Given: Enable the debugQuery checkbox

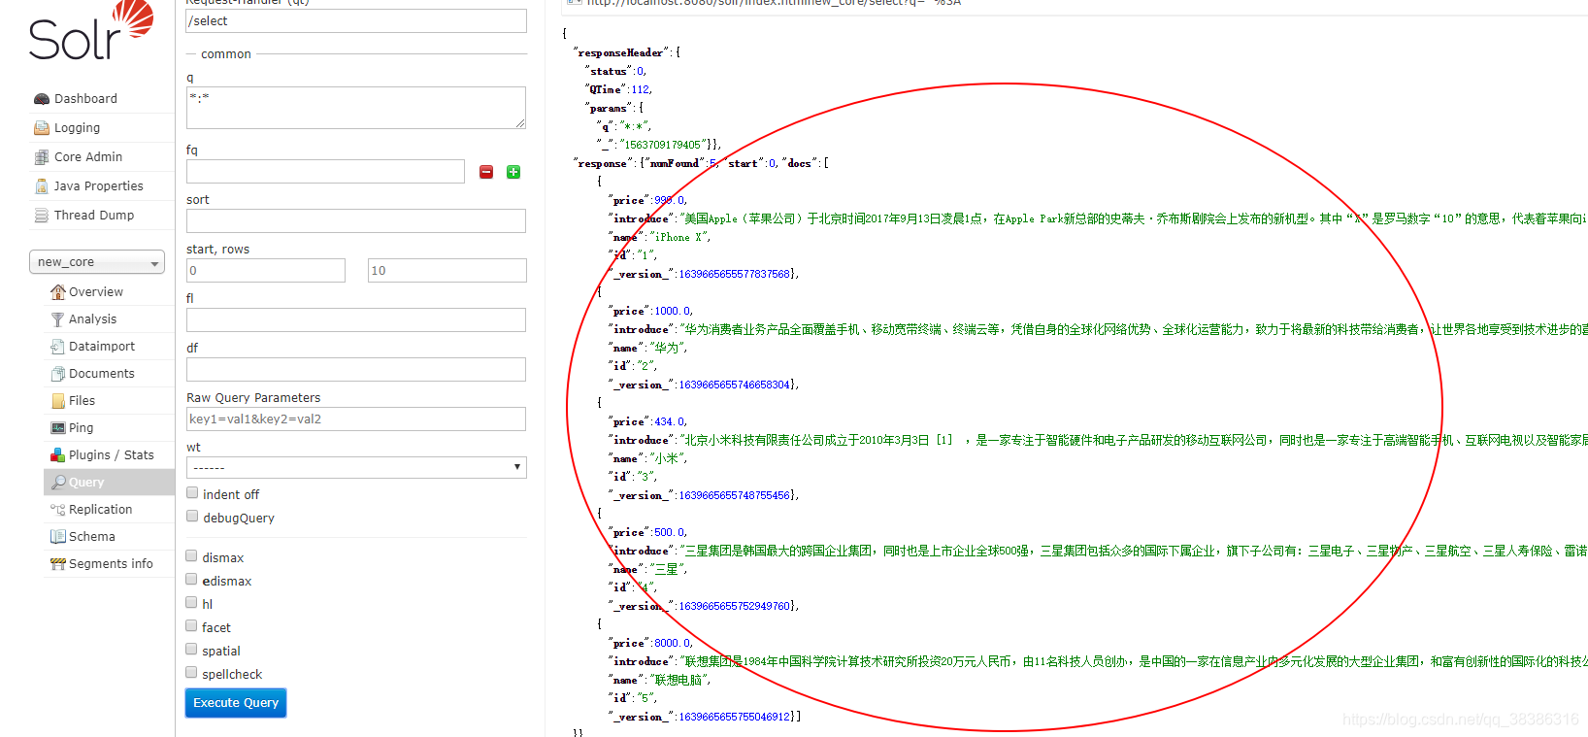Looking at the screenshot, I should (192, 517).
